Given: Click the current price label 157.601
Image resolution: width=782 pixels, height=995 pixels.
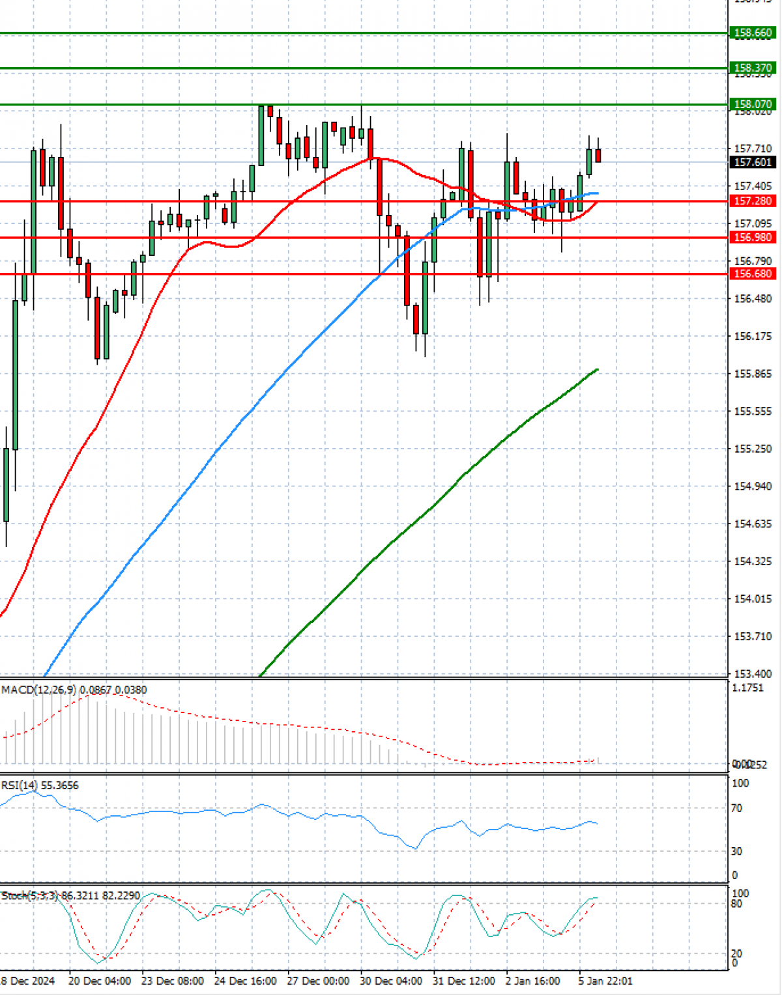Looking at the screenshot, I should pyautogui.click(x=753, y=162).
